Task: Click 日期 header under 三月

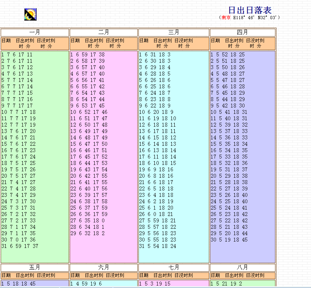Action: 144,41
